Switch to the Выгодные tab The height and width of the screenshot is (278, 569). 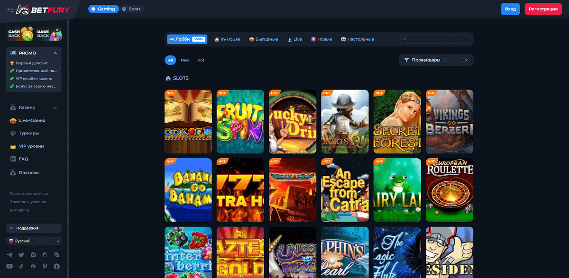pos(263,39)
